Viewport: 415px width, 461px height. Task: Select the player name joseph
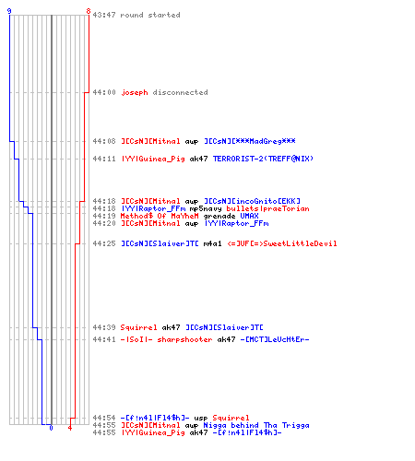tap(135, 92)
